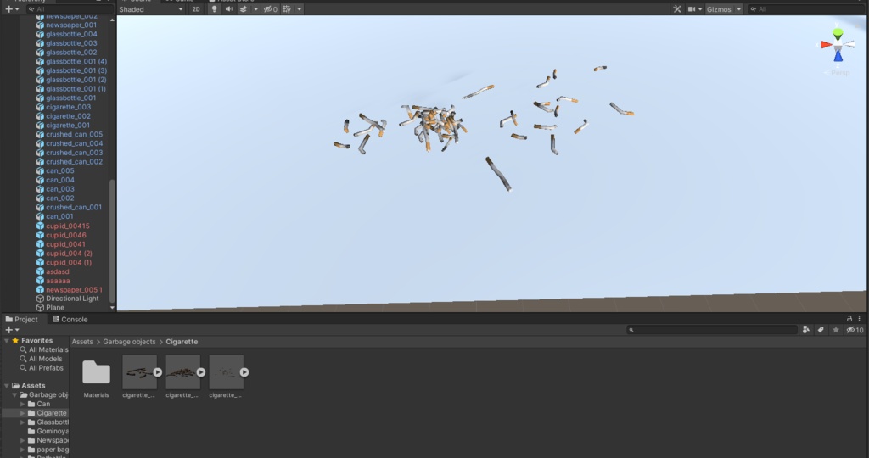This screenshot has width=869, height=458.
Task: Collapse the Assets folder tree
Action: pos(7,385)
